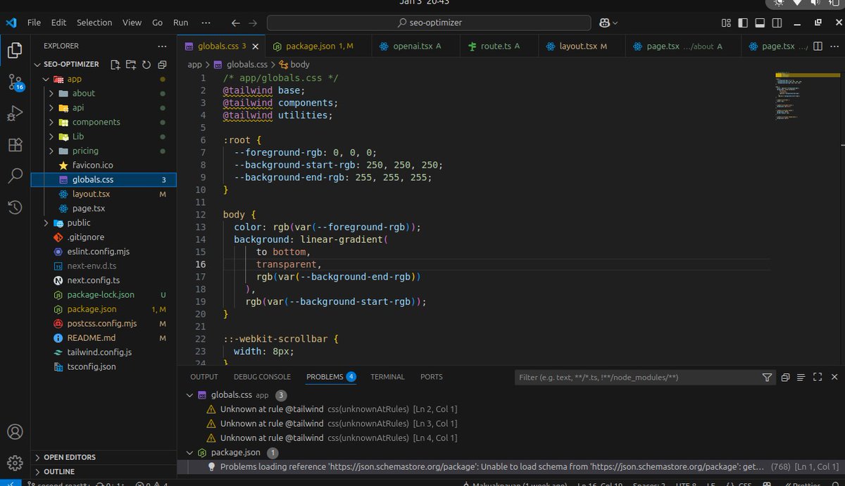This screenshot has height=486, width=845.
Task: Open the Timeline history icon in activity bar
Action: [15, 207]
